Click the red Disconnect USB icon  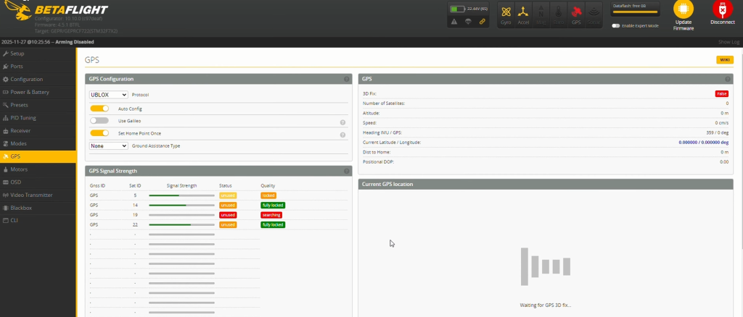click(722, 9)
